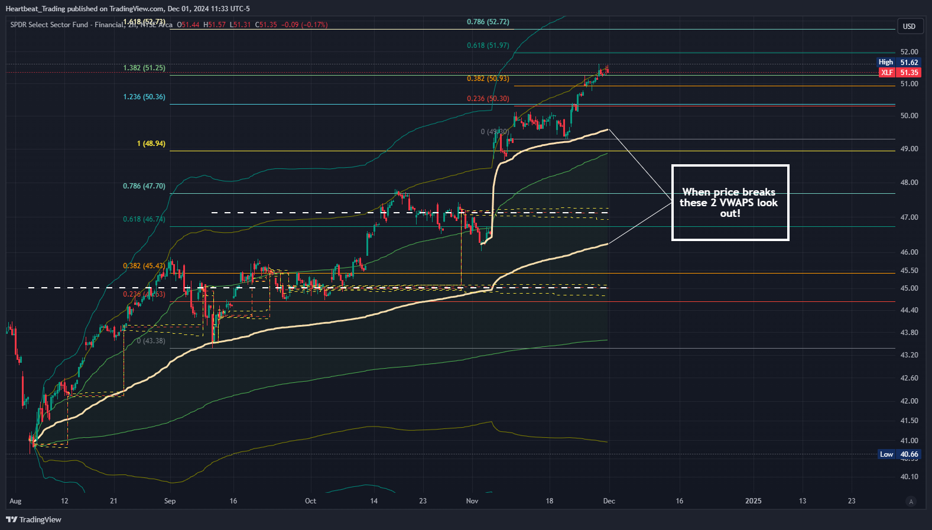932x530 pixels.
Task: Click the 46.00 price axis tick
Action: [x=909, y=252]
